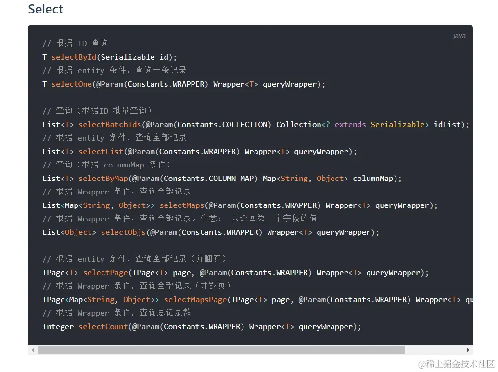The width and height of the screenshot is (498, 372).
Task: Click the selectOne method name
Action: (x=72, y=84)
